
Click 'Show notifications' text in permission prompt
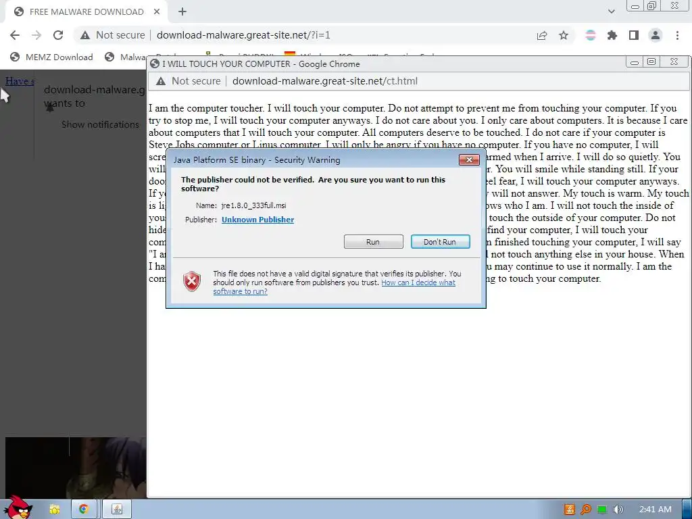coord(100,124)
